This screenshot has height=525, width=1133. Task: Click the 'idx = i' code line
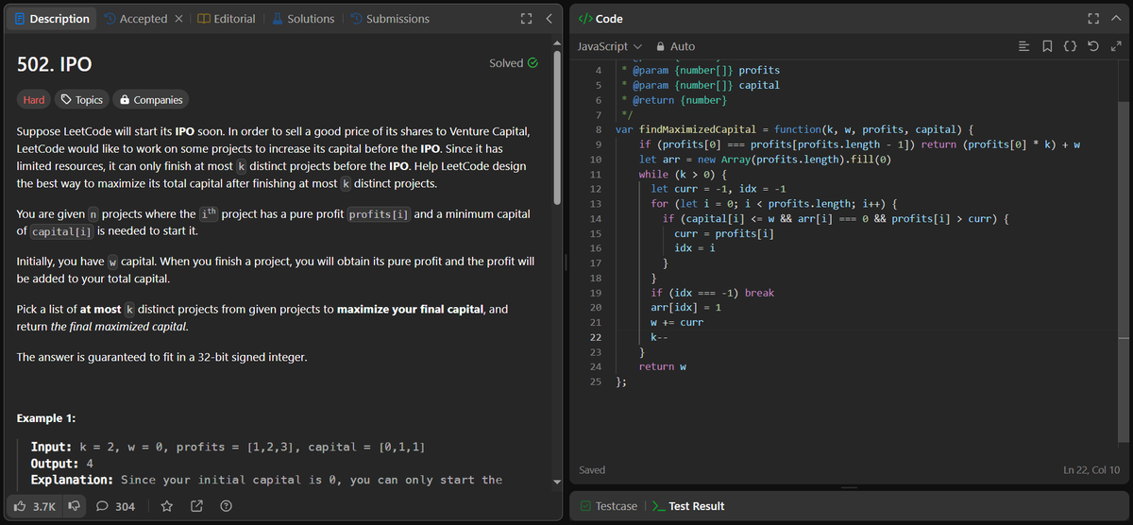[x=695, y=248]
